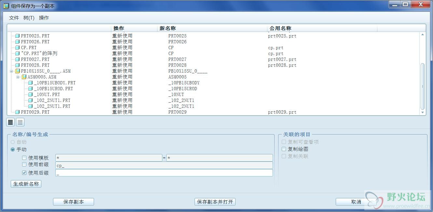
Task: Click the left template field before the equals sign
Action: [x=109, y=158]
